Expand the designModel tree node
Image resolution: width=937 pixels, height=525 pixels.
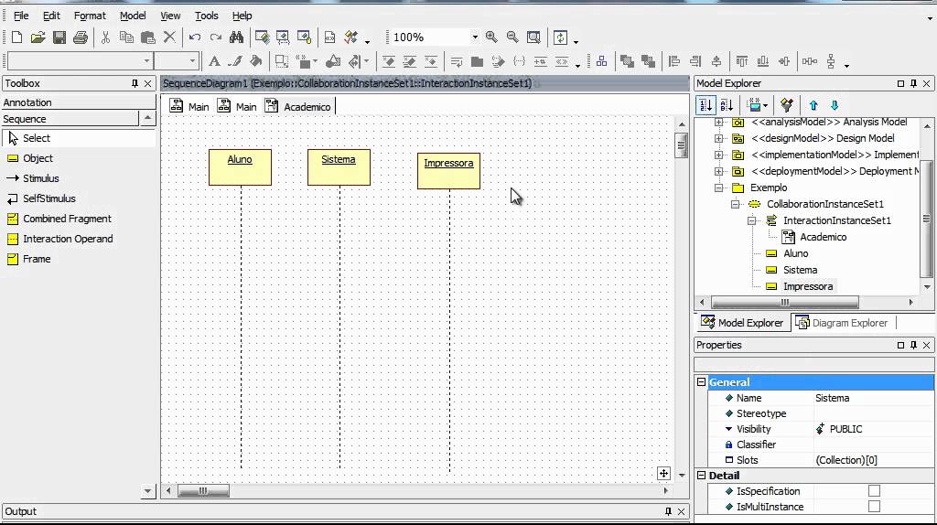719,138
